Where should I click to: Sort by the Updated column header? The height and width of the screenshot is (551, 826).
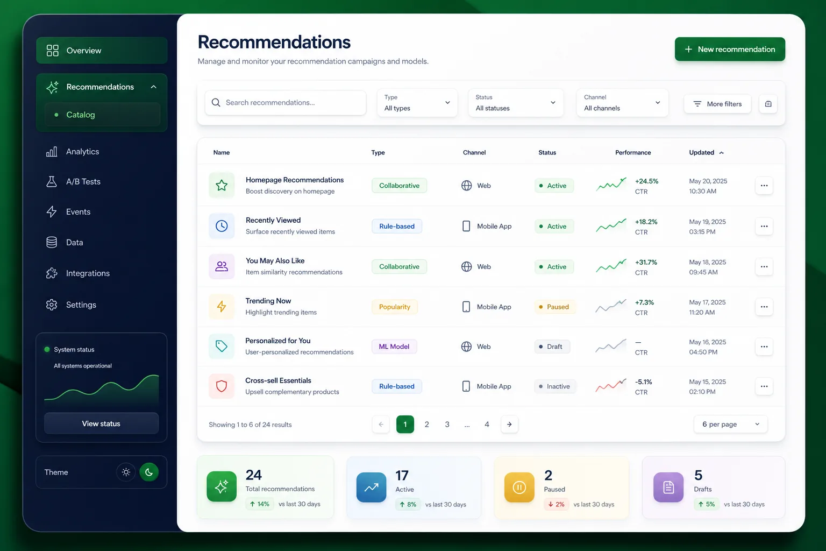click(x=706, y=153)
